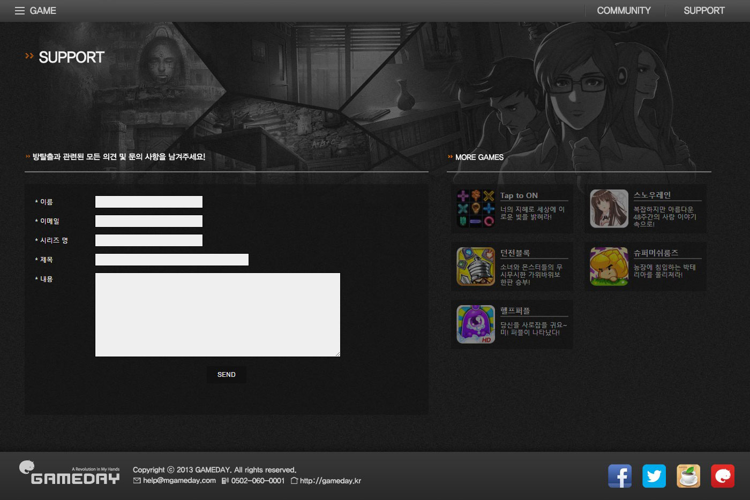Open the Twitter bird icon
750x500 pixels.
tap(654, 476)
